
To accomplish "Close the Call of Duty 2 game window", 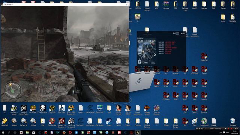I will pyautogui.click(x=127, y=4).
